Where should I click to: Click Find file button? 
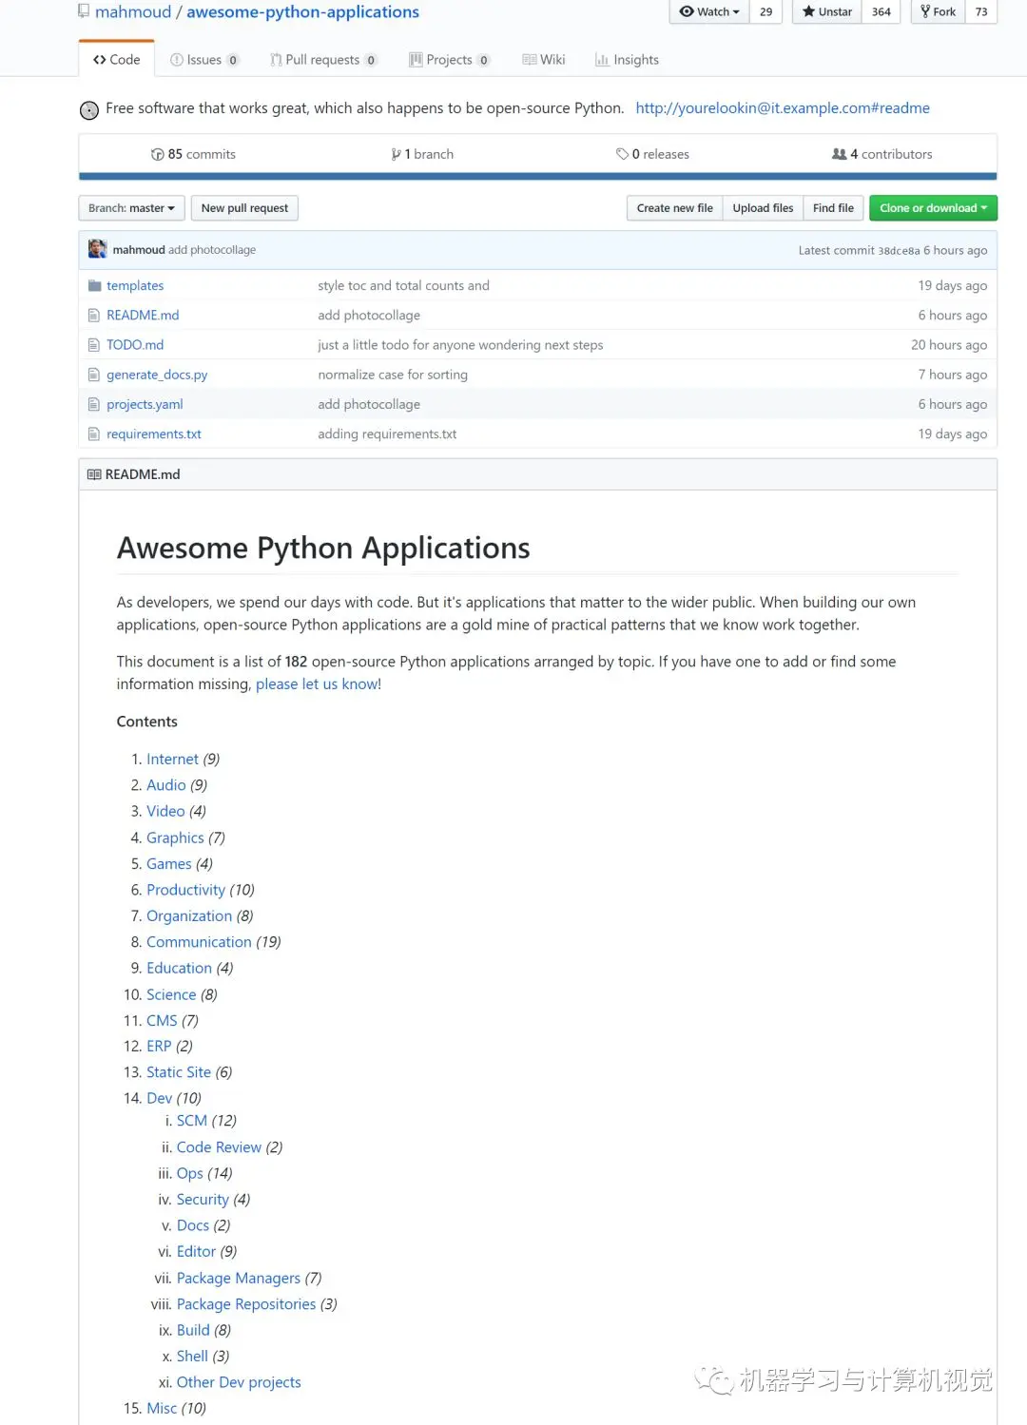coord(833,208)
